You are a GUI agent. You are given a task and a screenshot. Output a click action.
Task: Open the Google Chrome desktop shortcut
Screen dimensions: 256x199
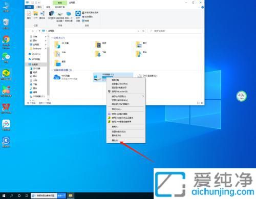pos(6,42)
